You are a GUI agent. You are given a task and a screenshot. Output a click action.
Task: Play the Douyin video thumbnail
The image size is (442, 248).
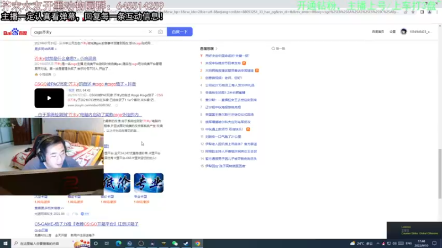pos(49,98)
